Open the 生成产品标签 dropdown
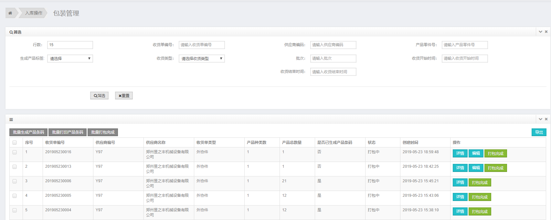 (70, 58)
